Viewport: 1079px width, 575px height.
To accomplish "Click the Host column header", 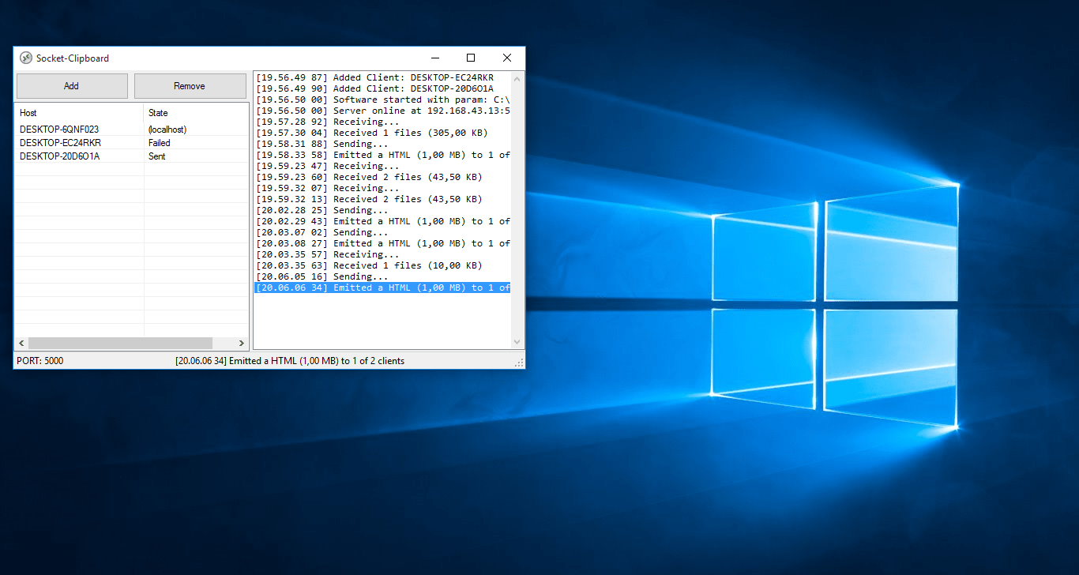I will pyautogui.click(x=79, y=113).
